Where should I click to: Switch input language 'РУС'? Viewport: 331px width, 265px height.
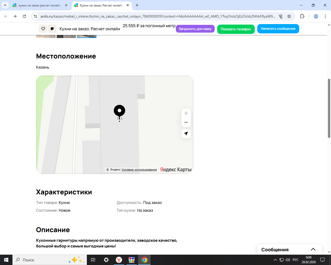296,260
